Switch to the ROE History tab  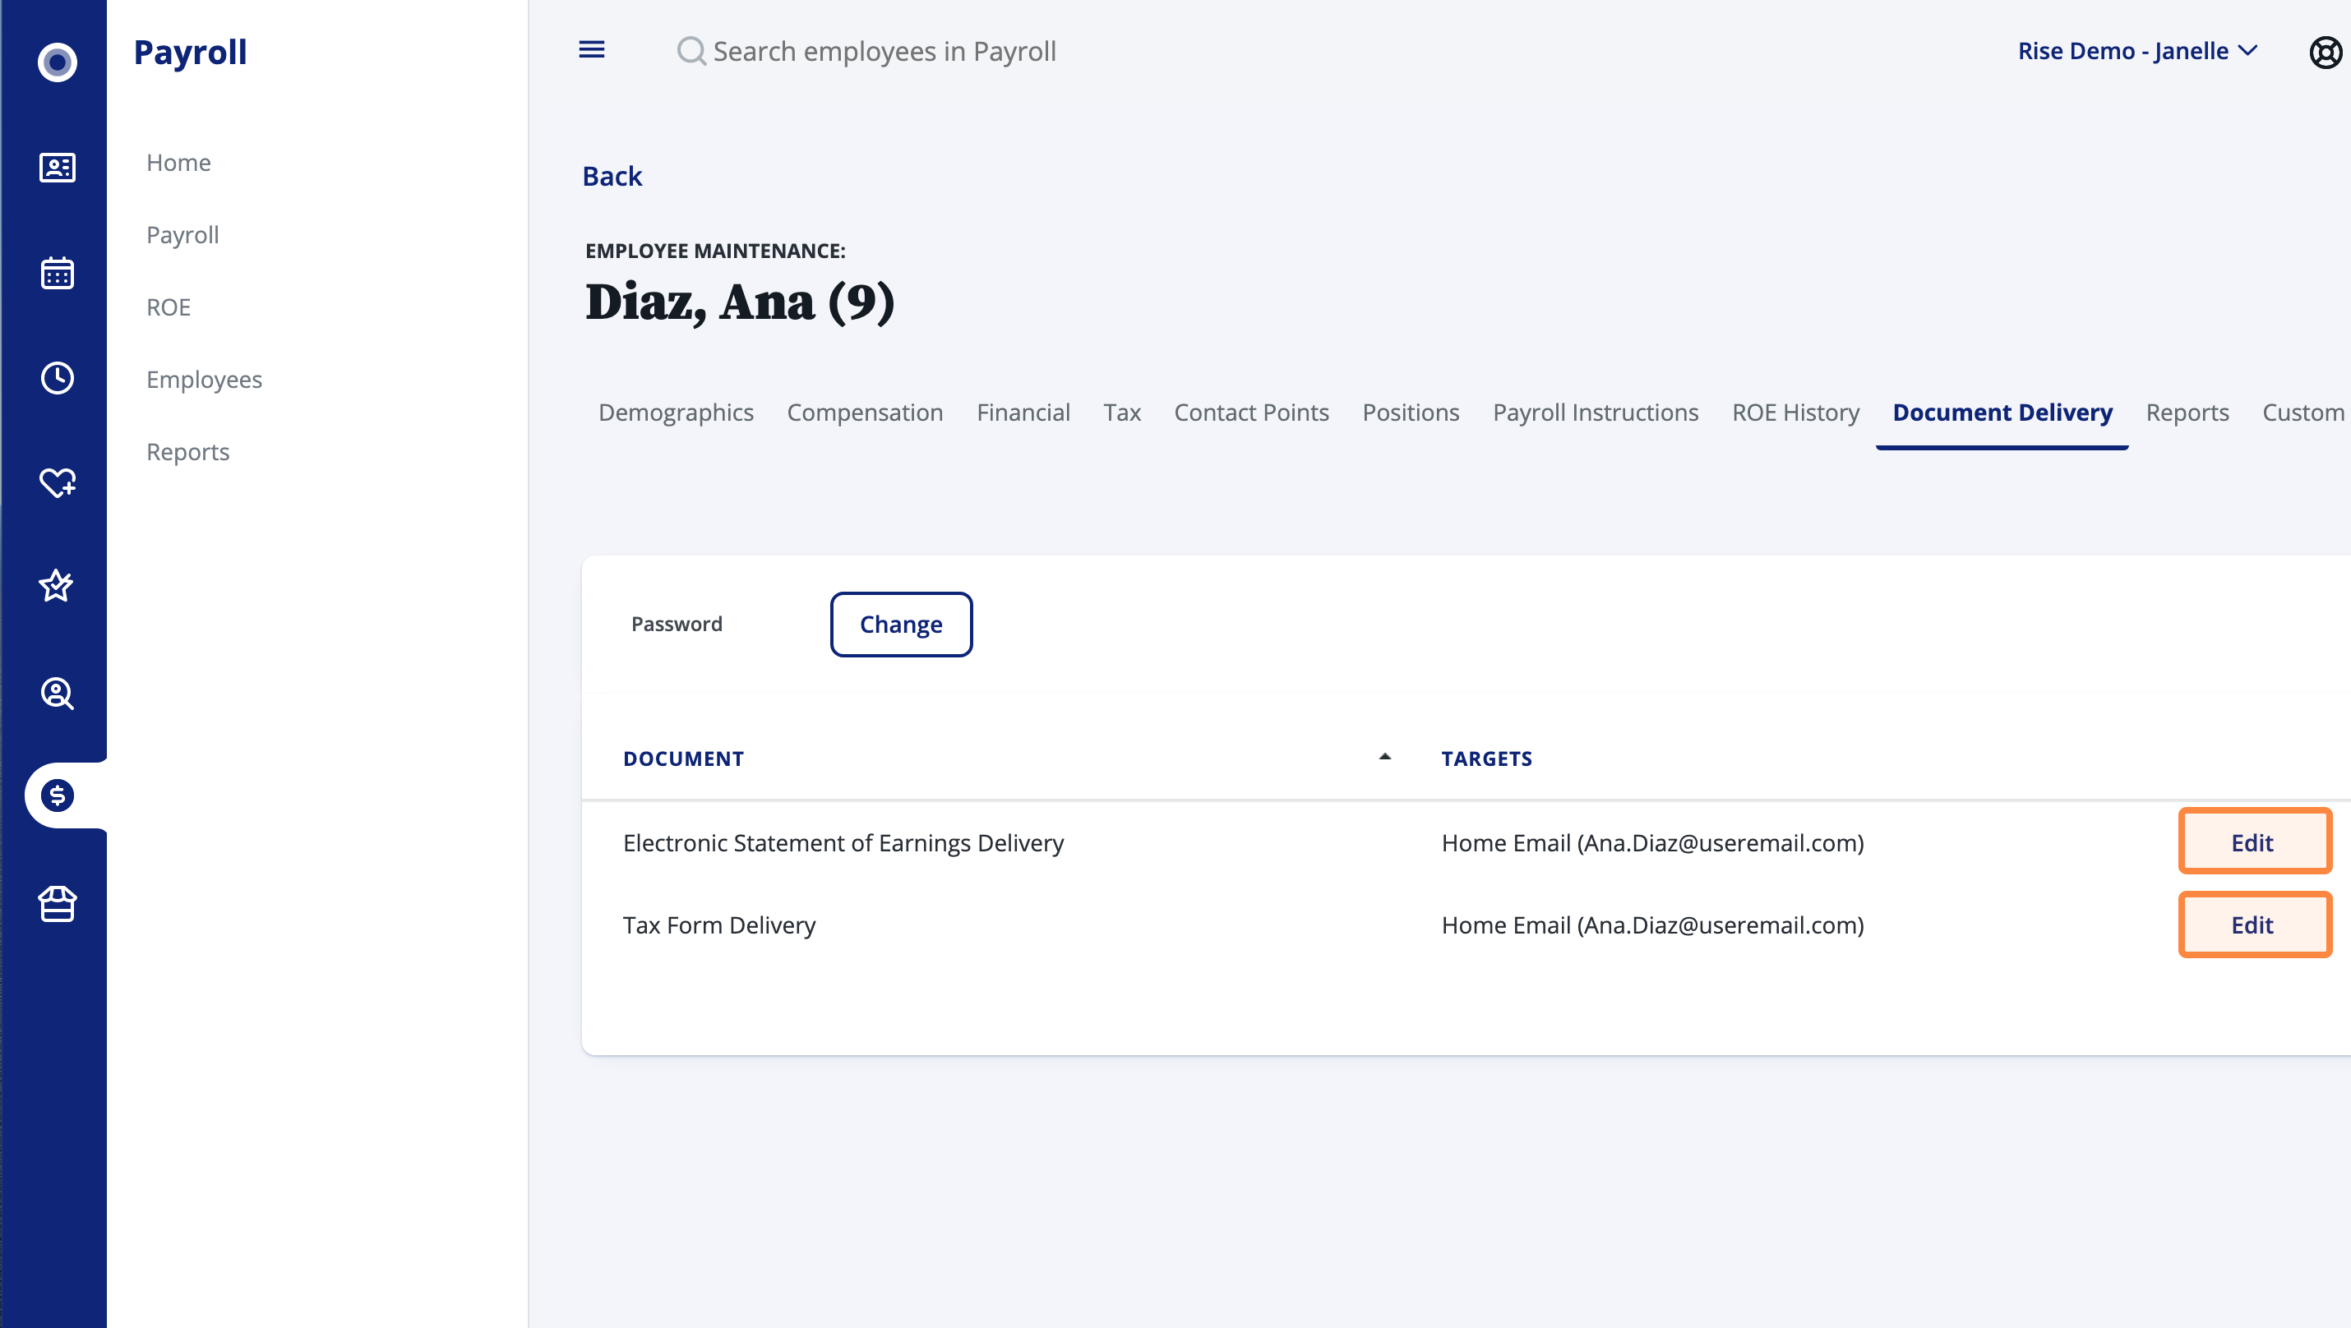coord(1795,413)
